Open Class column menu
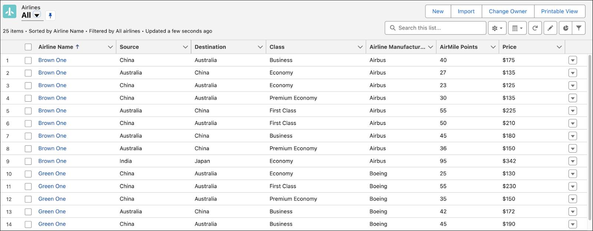The height and width of the screenshot is (231, 593). pyautogui.click(x=360, y=47)
